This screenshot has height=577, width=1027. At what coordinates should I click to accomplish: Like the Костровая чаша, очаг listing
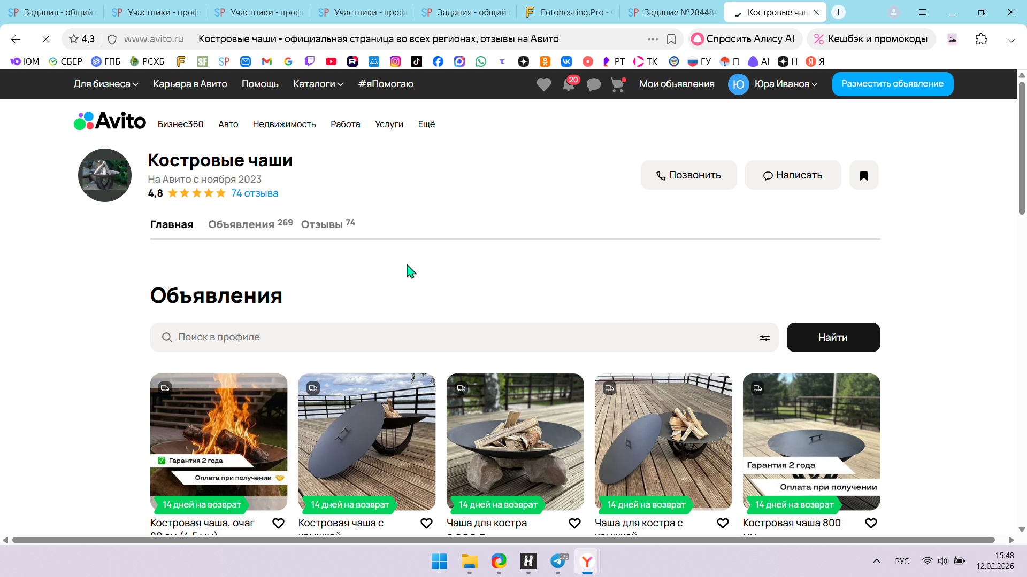coord(278,524)
